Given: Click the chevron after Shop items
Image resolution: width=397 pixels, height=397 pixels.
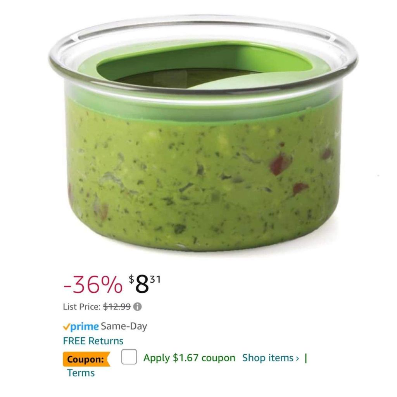Looking at the screenshot, I should point(297,358).
